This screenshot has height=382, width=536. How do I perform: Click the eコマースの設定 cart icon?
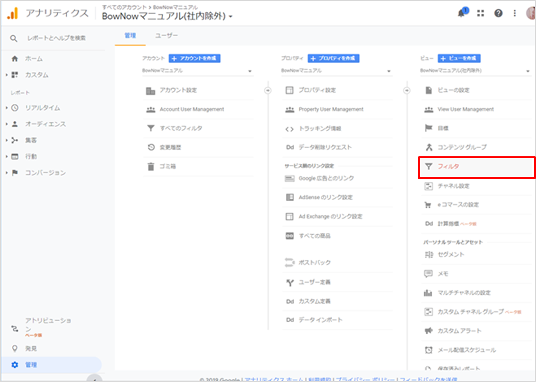[428, 205]
